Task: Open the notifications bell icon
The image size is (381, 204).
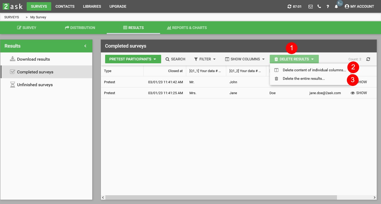Action: [336, 7]
